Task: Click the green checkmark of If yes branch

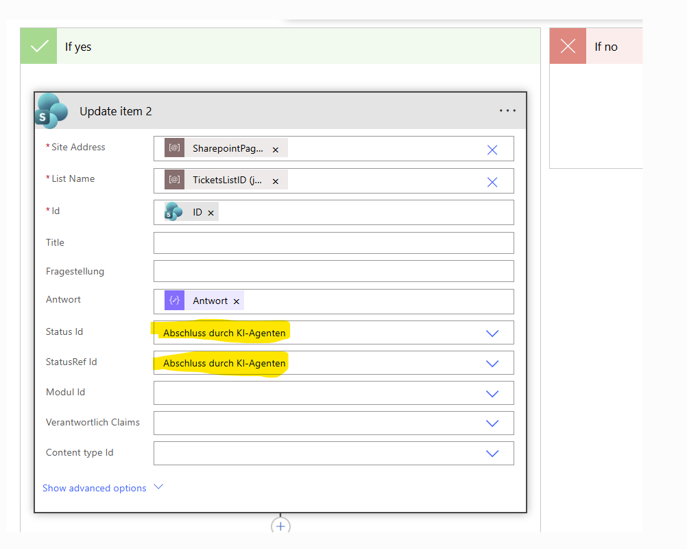Action: 39,47
